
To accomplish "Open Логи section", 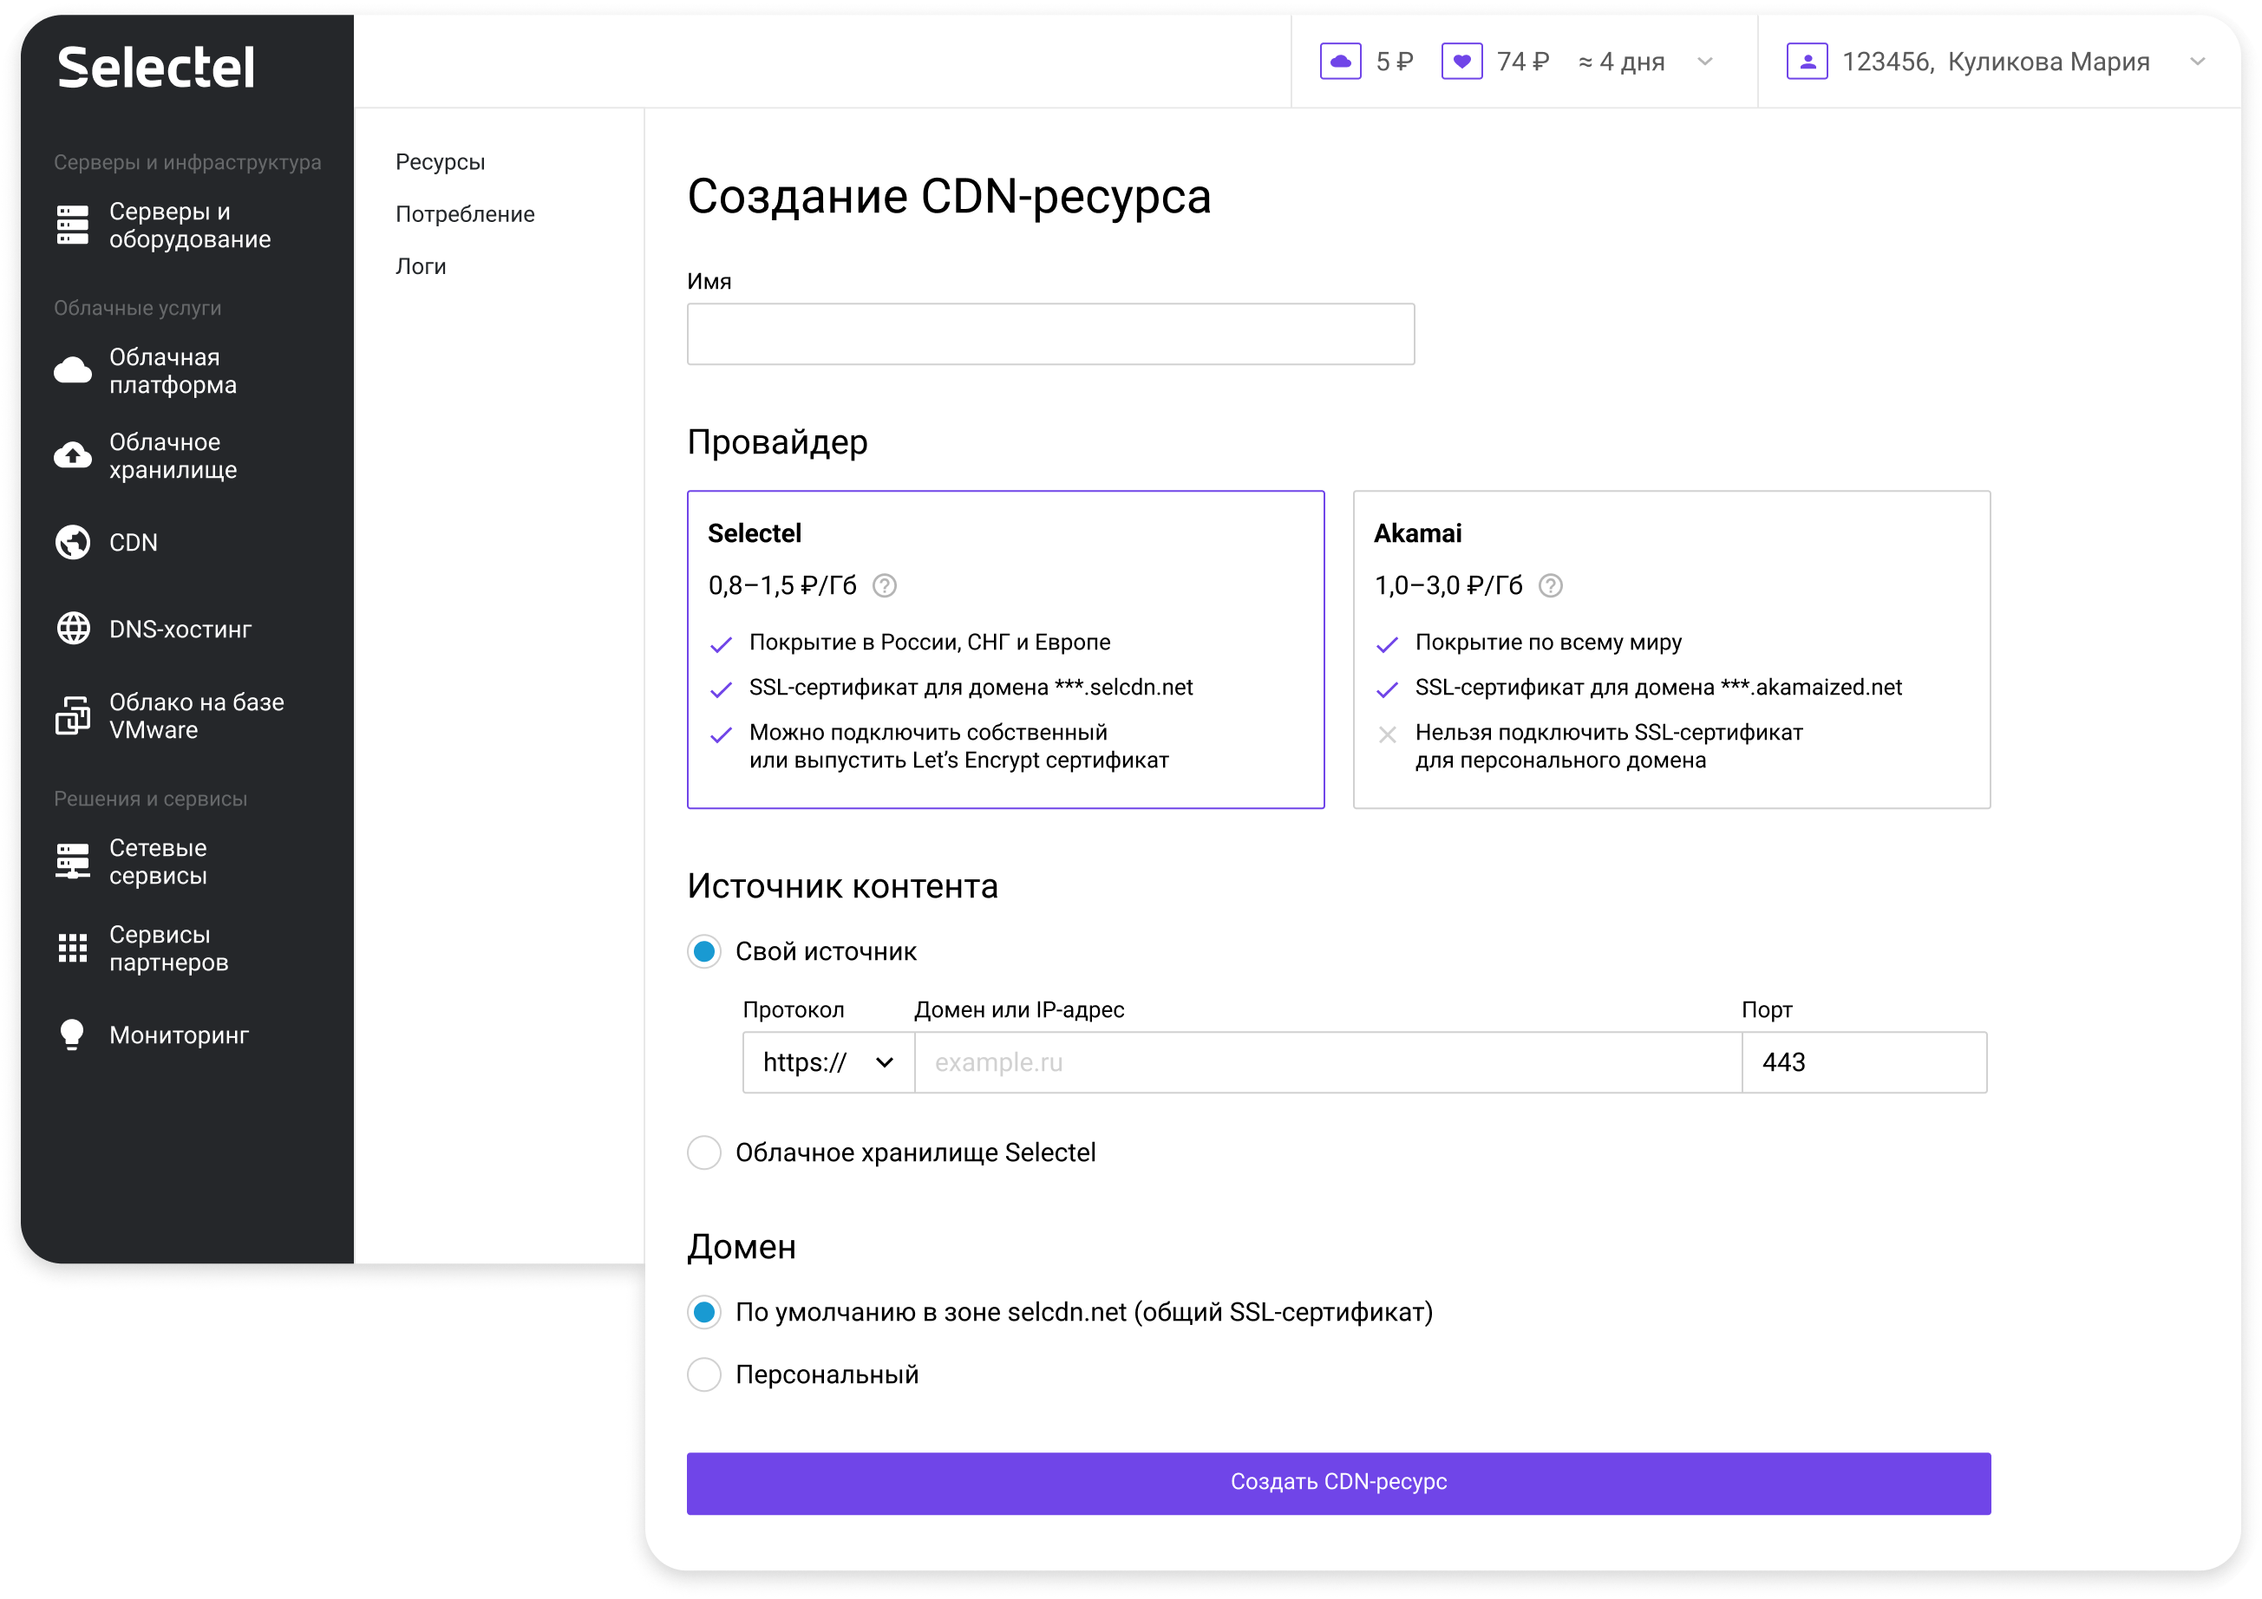I will click(421, 266).
